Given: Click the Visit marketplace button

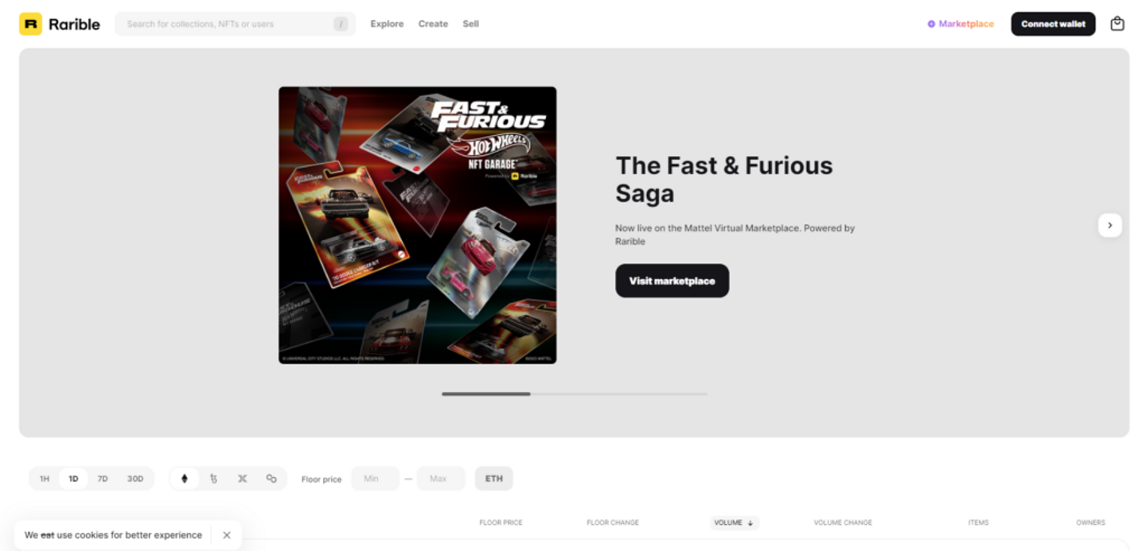Looking at the screenshot, I should (672, 281).
